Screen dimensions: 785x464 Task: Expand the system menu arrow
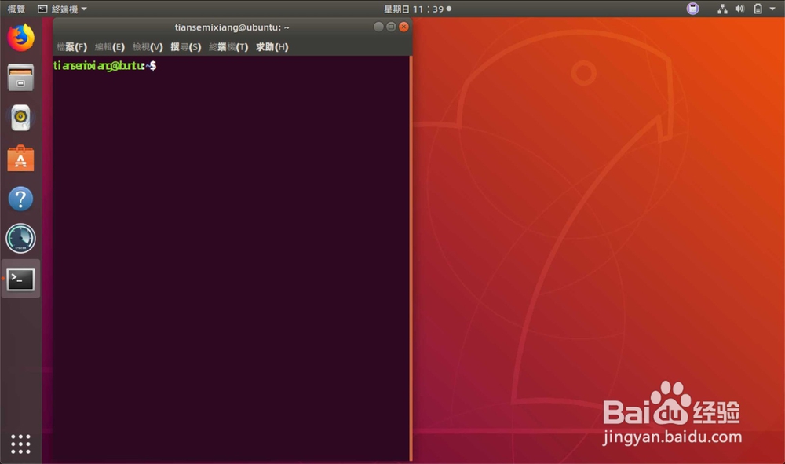tap(772, 9)
